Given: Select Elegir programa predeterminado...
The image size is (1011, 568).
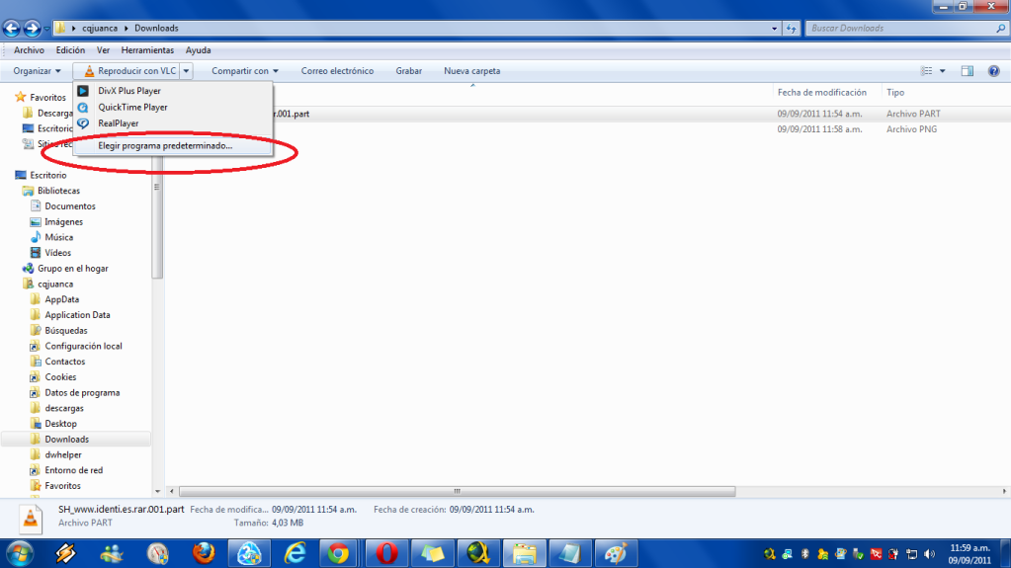Looking at the screenshot, I should [x=172, y=146].
